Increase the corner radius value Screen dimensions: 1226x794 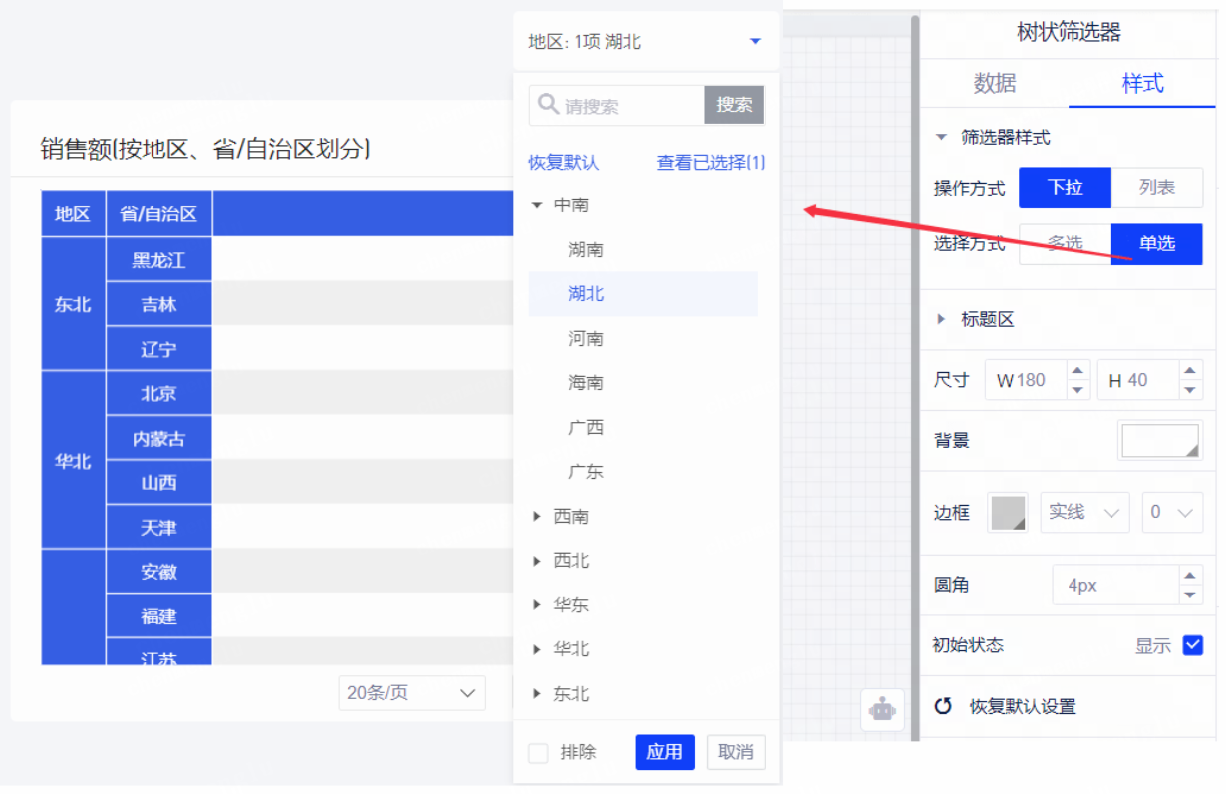click(x=1189, y=576)
